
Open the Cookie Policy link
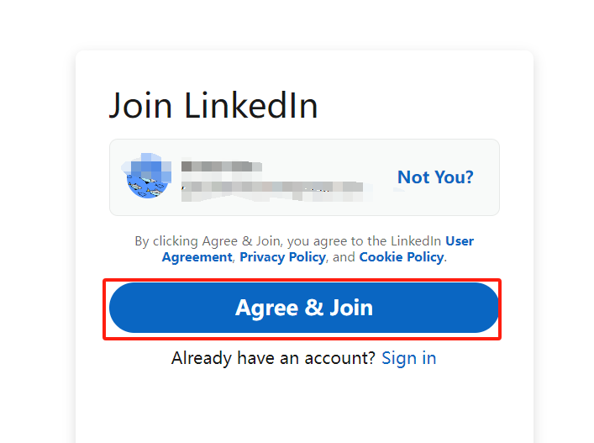pos(402,257)
